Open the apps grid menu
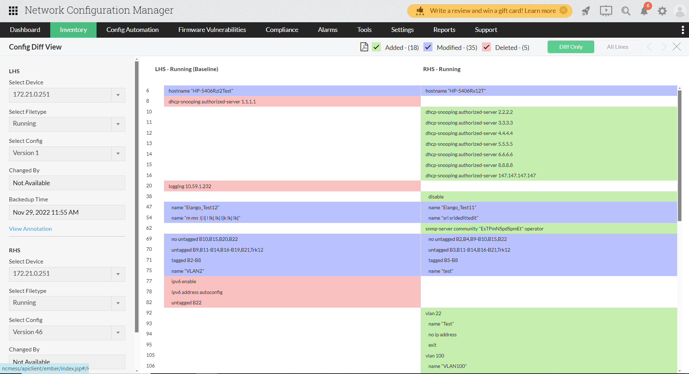Viewport: 689px width, 374px height. pyautogui.click(x=13, y=10)
